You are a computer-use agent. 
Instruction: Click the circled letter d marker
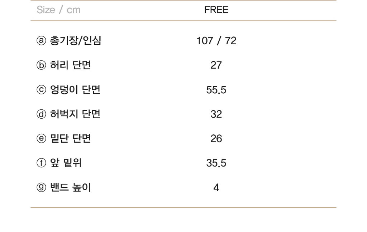pos(41,114)
